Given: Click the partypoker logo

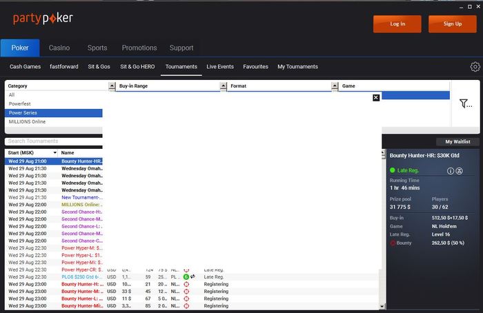Looking at the screenshot, I should [43, 19].
